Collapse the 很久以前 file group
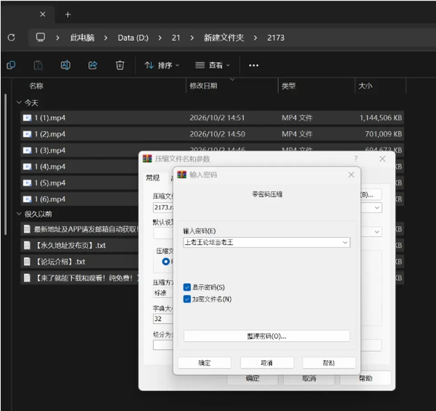 [19, 214]
